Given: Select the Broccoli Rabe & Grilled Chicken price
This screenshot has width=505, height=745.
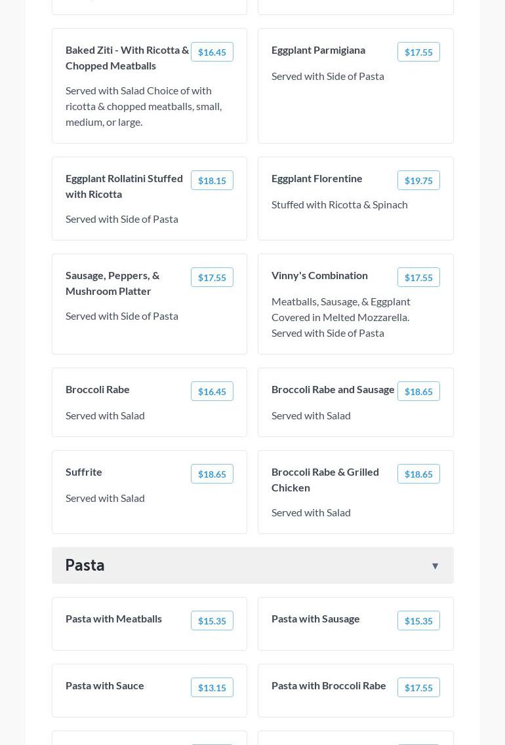Looking at the screenshot, I should pos(418,474).
